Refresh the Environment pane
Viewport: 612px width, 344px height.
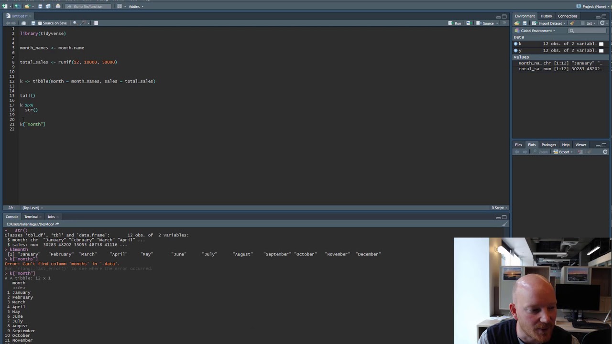tap(602, 23)
